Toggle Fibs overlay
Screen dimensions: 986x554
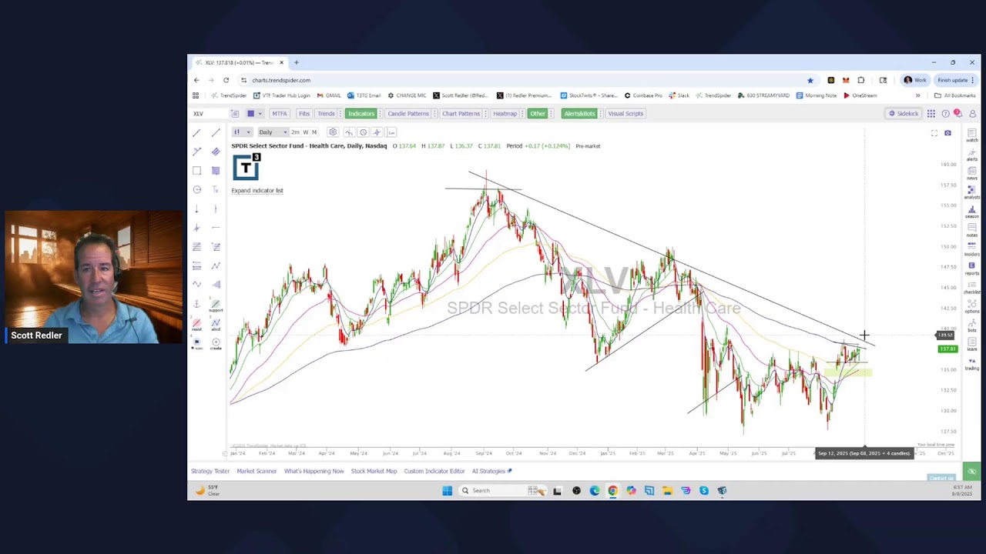(x=304, y=114)
